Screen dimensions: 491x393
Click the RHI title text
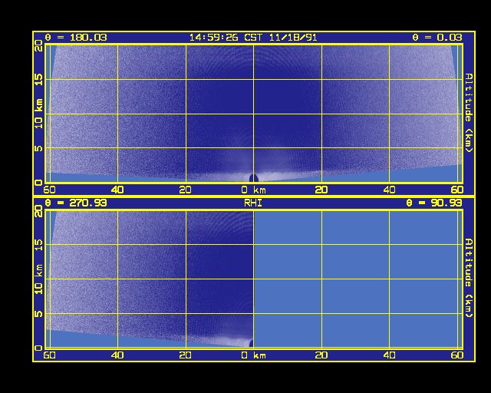coord(253,203)
